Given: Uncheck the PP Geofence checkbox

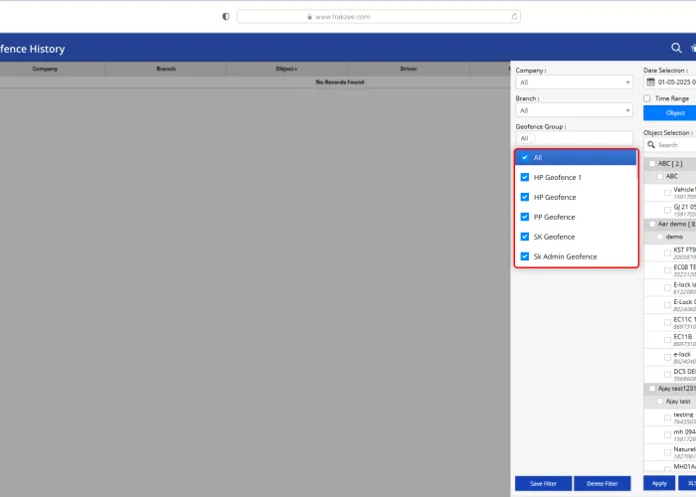Looking at the screenshot, I should point(525,217).
